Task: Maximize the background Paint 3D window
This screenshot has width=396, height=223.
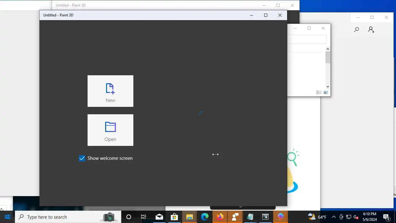Action: coord(278,5)
